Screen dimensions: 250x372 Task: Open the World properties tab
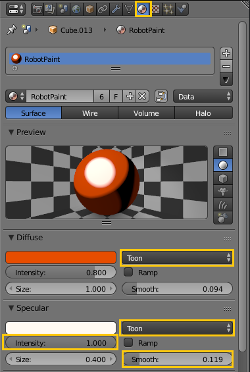(x=76, y=9)
